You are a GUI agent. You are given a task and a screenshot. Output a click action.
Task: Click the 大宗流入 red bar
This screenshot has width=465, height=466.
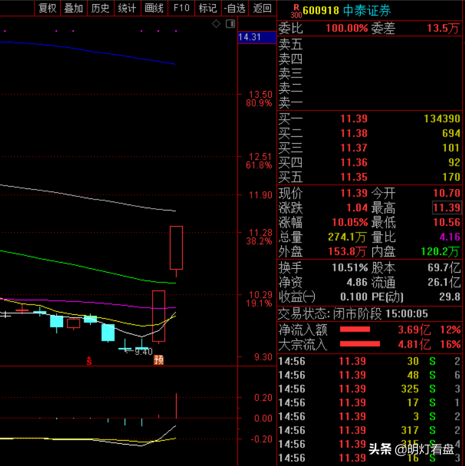(x=360, y=344)
